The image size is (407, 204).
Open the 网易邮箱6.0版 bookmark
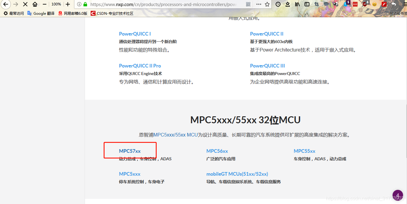pos(73,13)
